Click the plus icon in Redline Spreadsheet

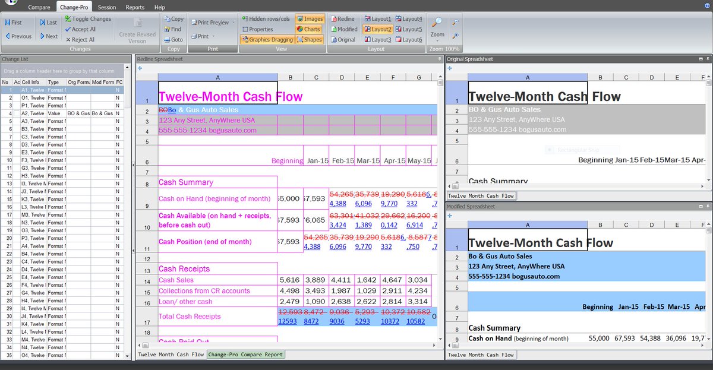point(140,68)
